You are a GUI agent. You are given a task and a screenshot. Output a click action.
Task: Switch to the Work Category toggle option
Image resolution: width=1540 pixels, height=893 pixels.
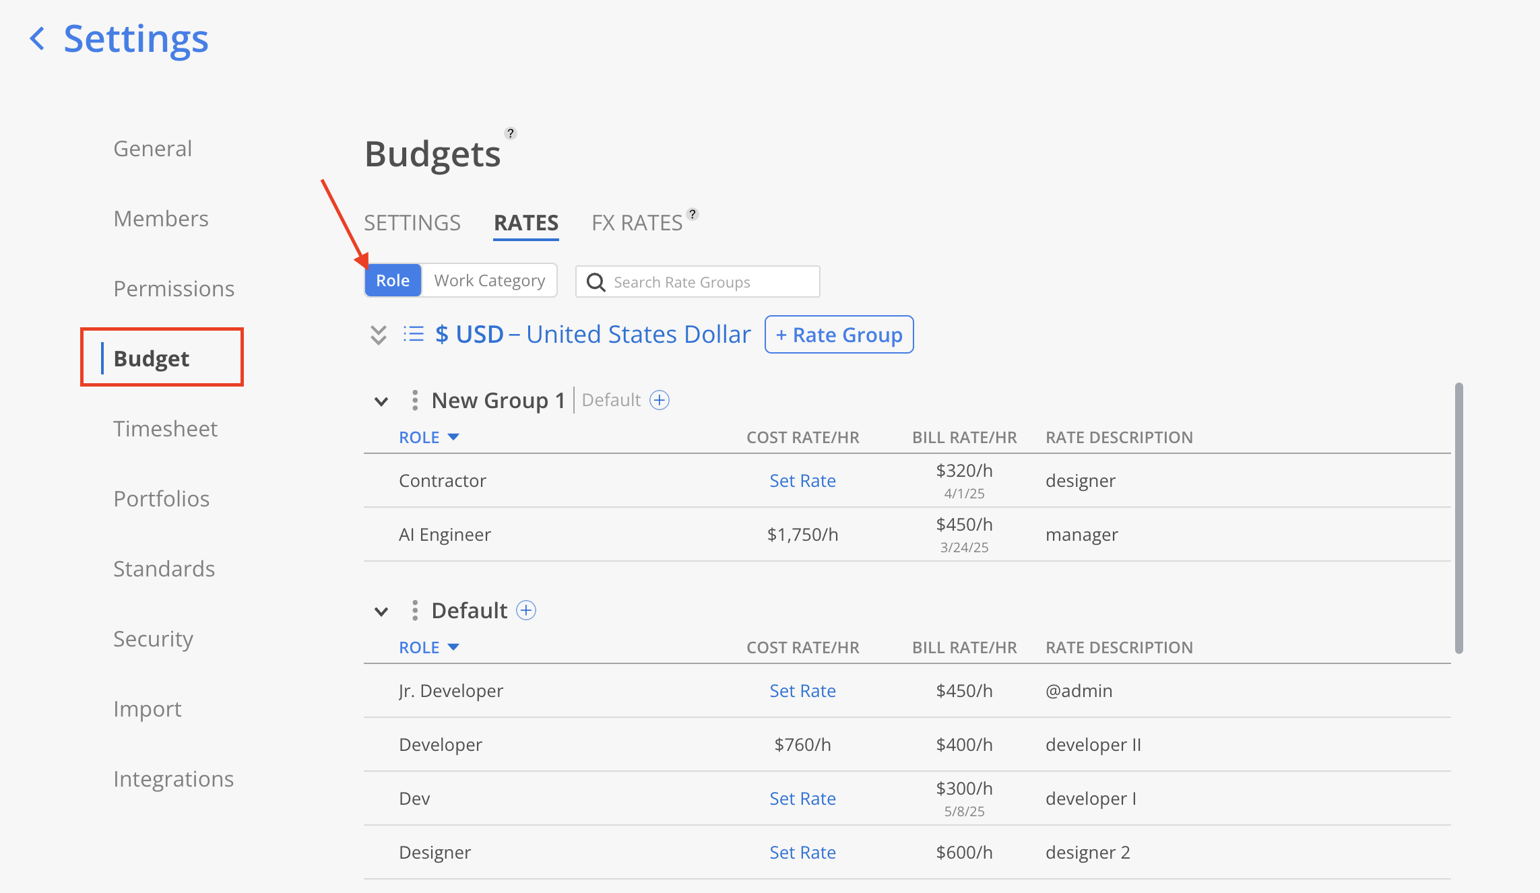pyautogui.click(x=490, y=280)
